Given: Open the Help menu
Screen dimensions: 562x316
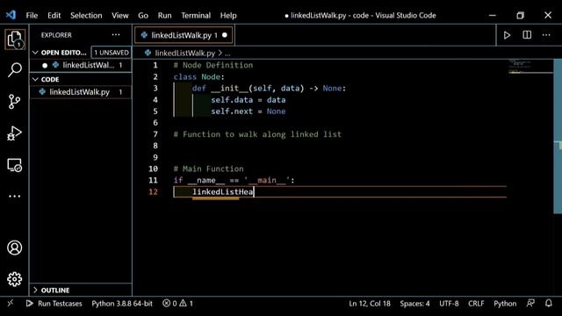Looking at the screenshot, I should (x=228, y=16).
